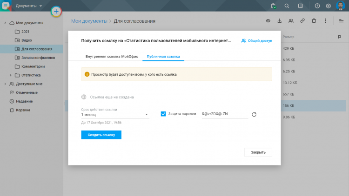The height and width of the screenshot is (196, 349).
Task: Click the download icon in toolbar
Action: [x=280, y=21]
